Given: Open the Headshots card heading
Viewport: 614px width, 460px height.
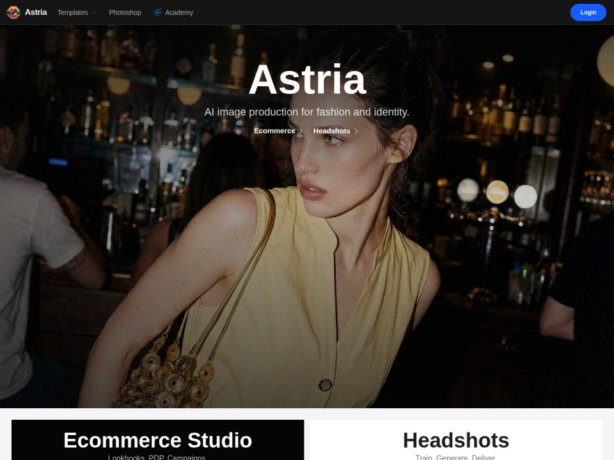Looking at the screenshot, I should 456,440.
